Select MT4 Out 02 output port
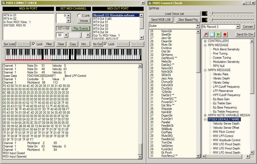This screenshot has height=164, width=257. click(x=101, y=25)
